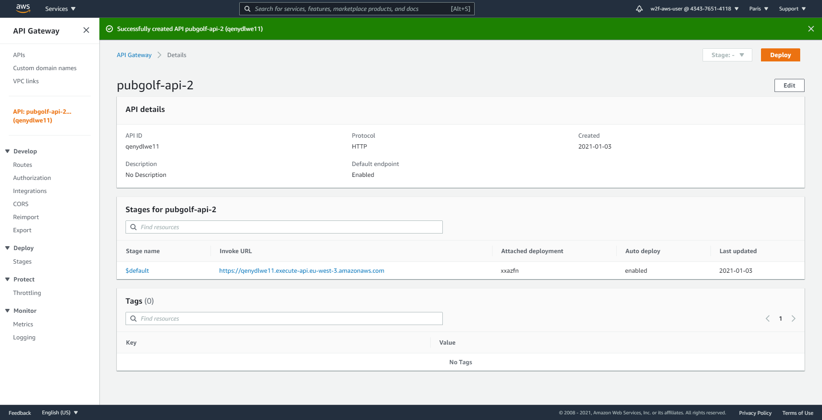
Task: Click the orange Deploy button
Action: pyautogui.click(x=780, y=55)
